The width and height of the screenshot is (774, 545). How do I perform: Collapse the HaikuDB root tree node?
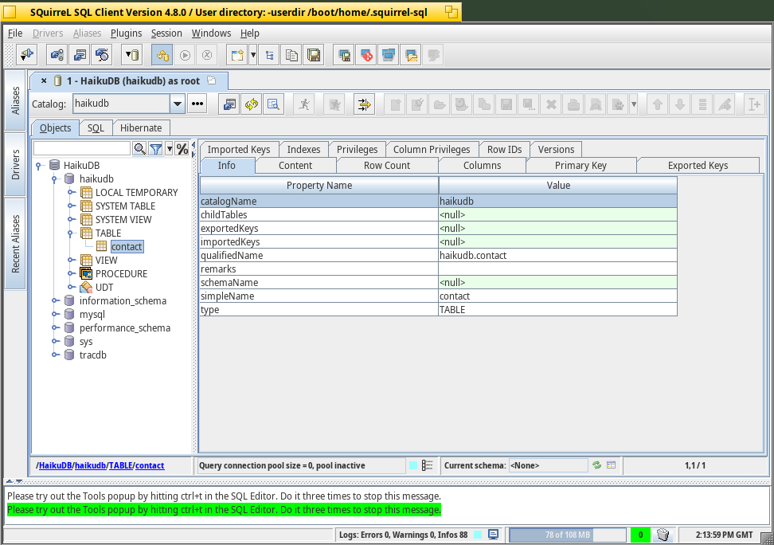coord(39,166)
